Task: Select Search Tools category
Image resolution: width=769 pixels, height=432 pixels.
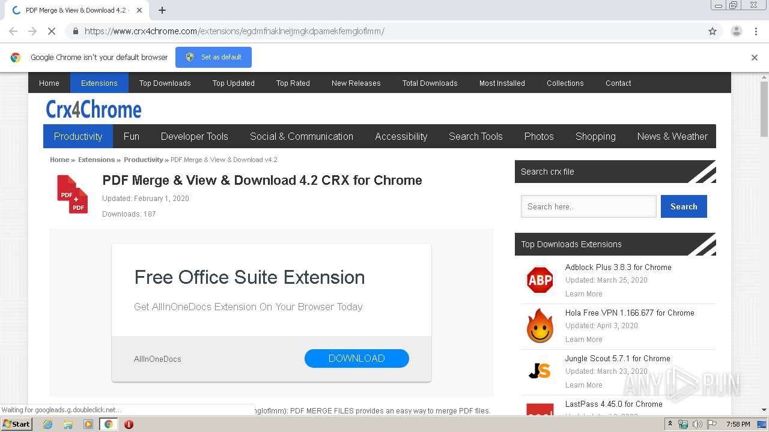Action: pos(476,136)
